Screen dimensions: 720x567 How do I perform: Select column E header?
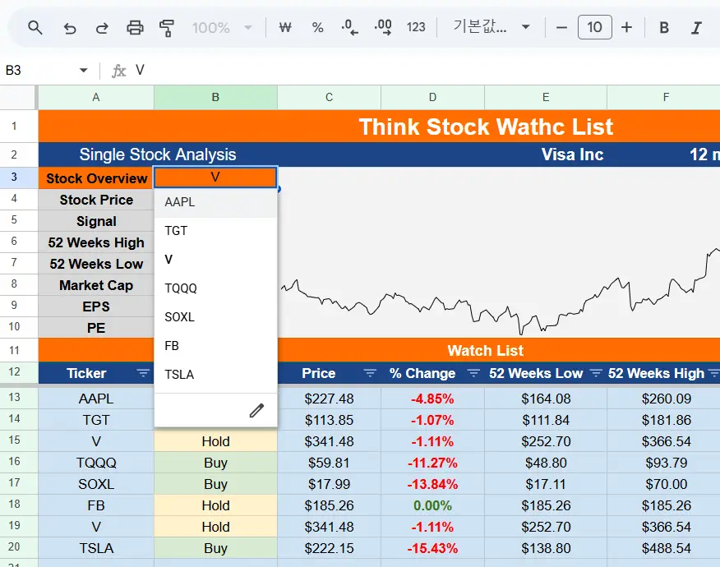[546, 97]
